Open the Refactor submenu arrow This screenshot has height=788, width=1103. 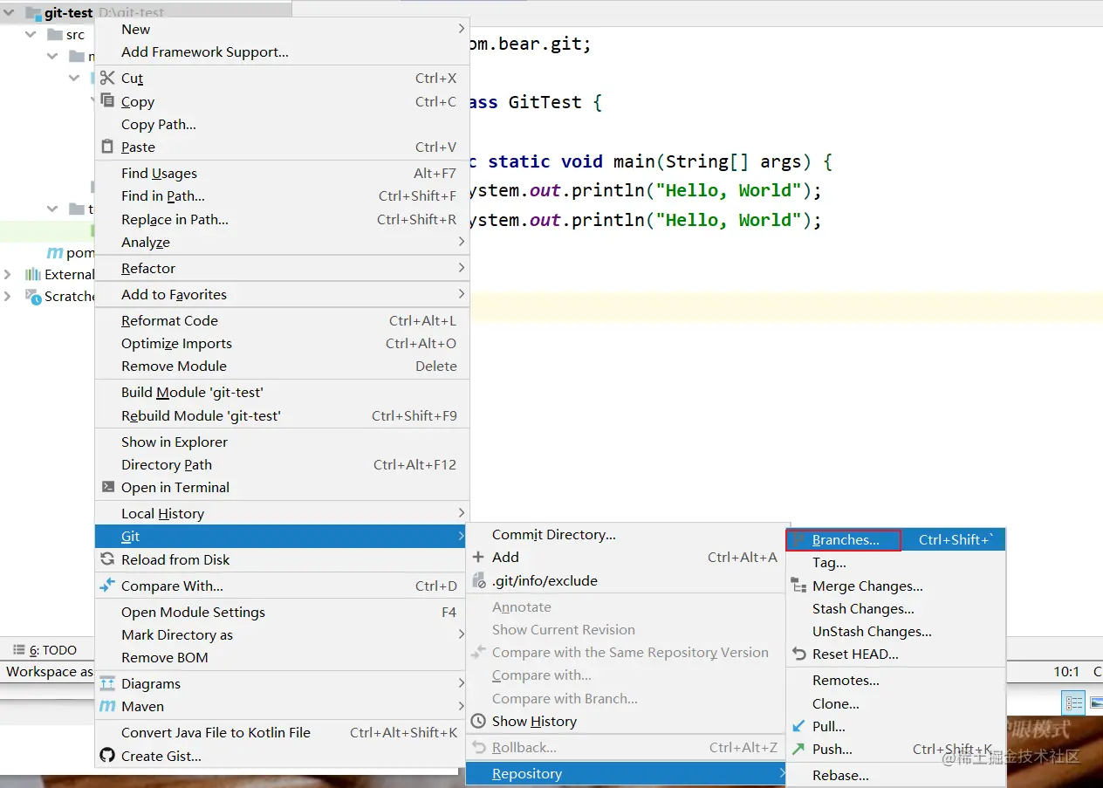pos(462,268)
